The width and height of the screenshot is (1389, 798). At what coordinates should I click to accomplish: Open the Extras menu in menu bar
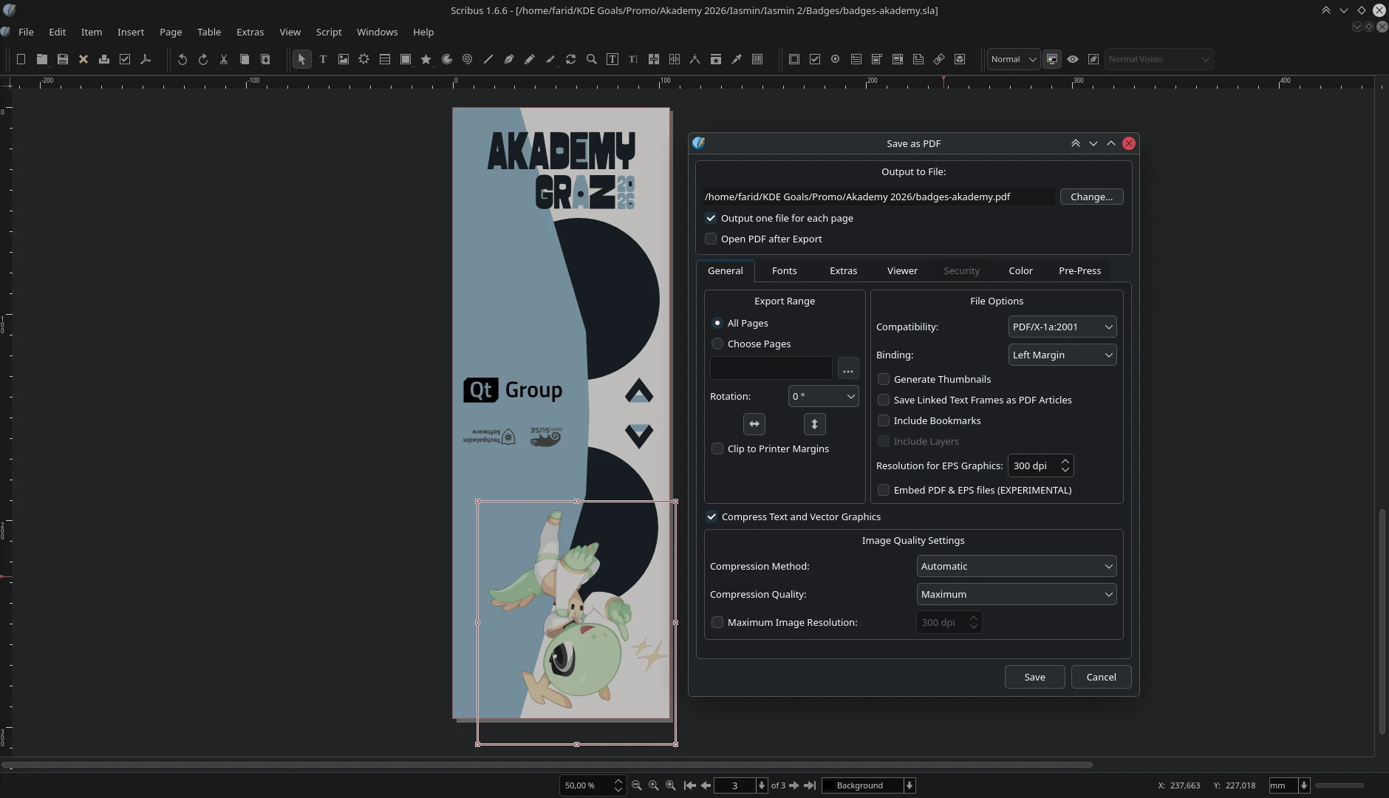tap(250, 32)
